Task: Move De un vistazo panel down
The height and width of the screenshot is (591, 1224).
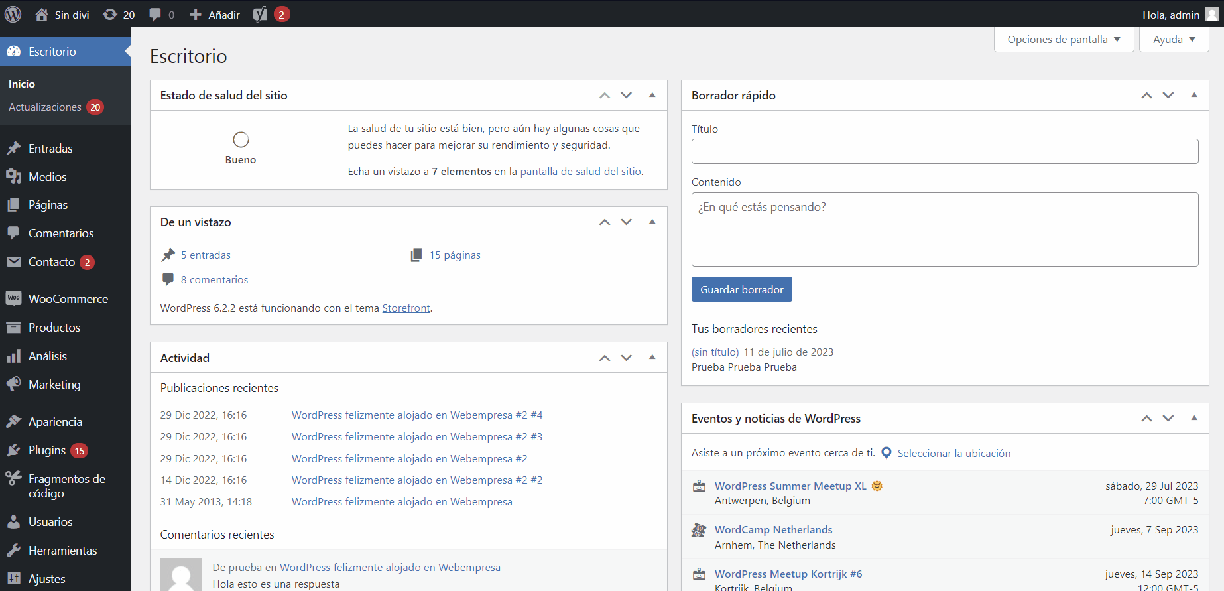Action: (627, 222)
